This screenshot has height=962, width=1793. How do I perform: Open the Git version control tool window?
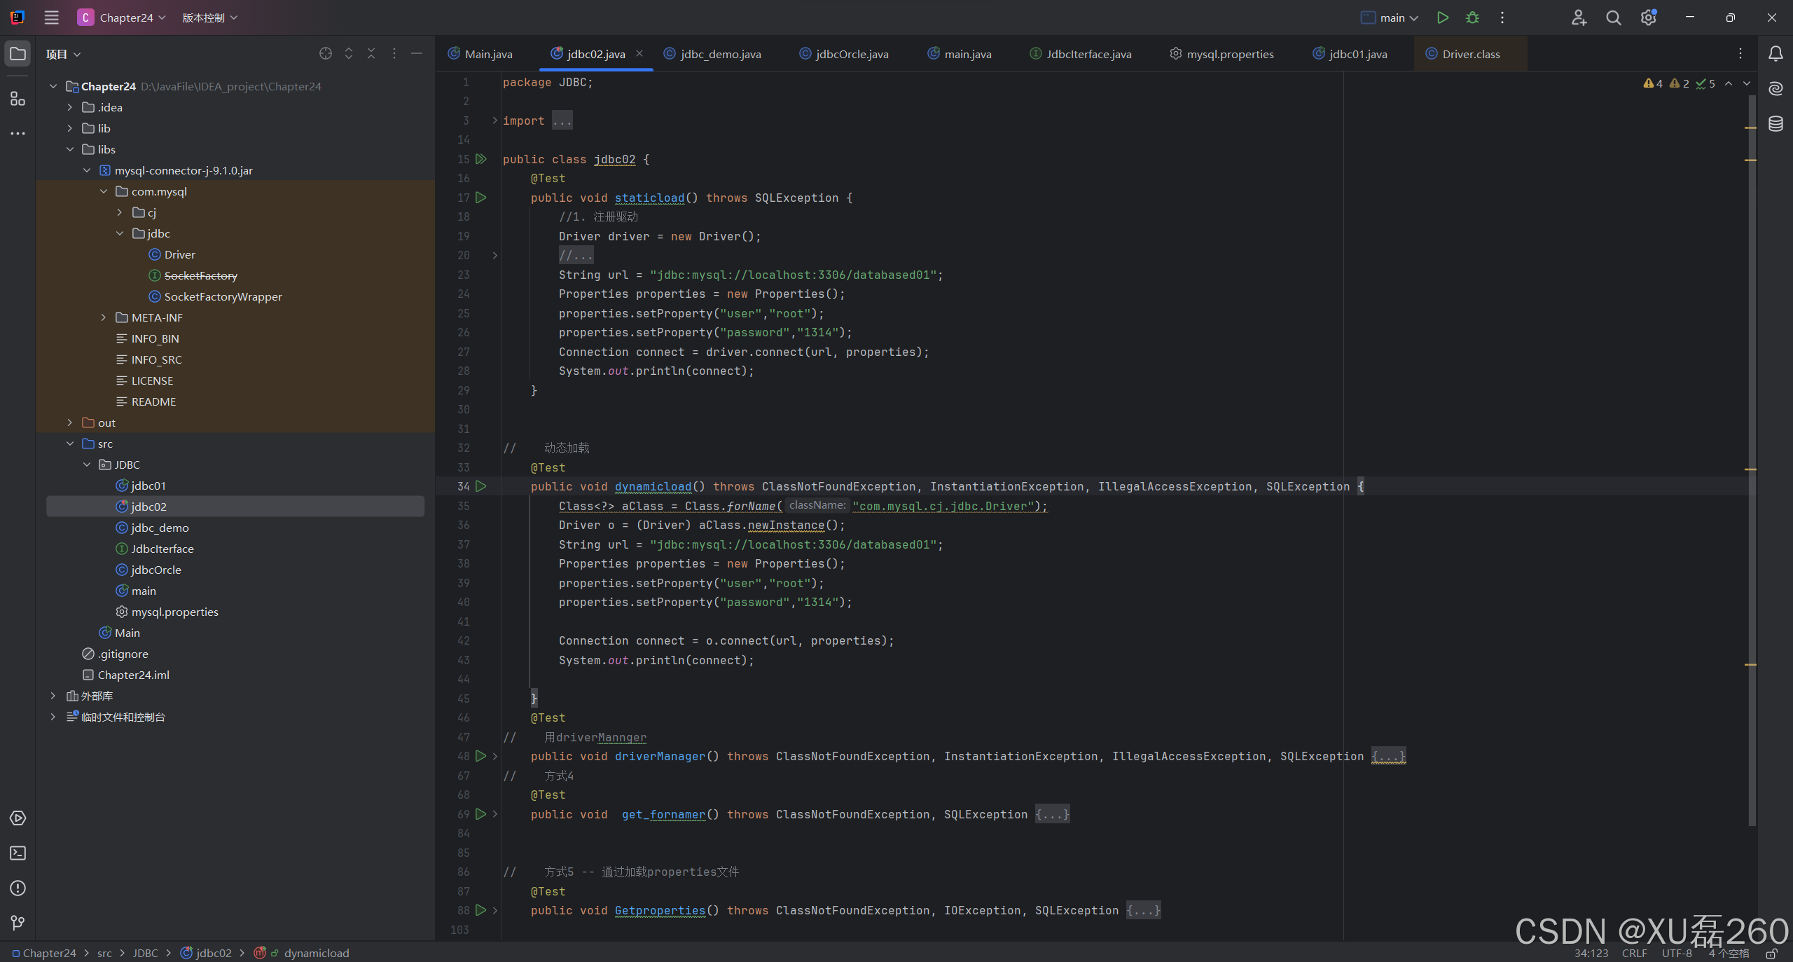tap(18, 923)
